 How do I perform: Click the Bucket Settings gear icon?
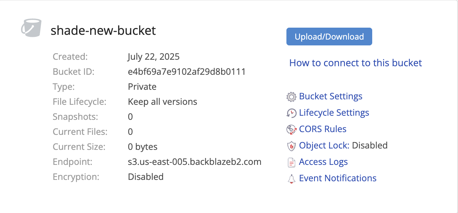point(291,97)
